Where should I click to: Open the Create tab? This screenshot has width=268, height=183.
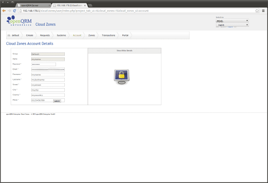pyautogui.click(x=30, y=36)
